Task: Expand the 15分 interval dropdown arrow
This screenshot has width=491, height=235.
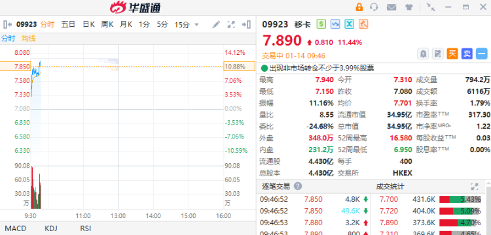Action: click(196, 25)
